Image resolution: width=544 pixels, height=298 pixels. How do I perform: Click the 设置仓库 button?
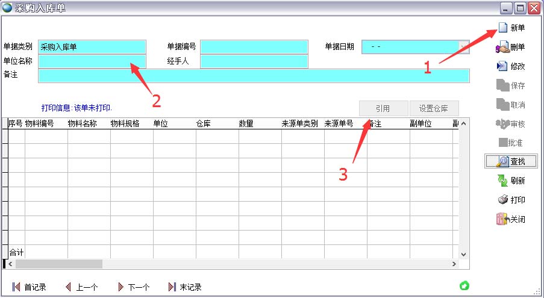(x=434, y=109)
